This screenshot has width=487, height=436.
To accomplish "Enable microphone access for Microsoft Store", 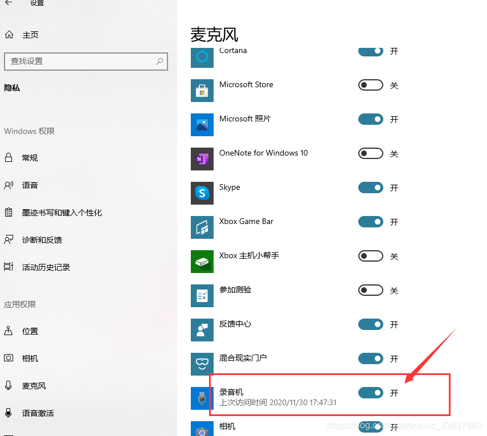I will [x=370, y=85].
